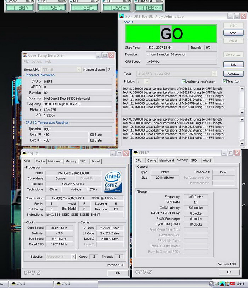Click the Core Temp title bar icon
The image size is (248, 288).
pyautogui.click(x=25, y=55)
